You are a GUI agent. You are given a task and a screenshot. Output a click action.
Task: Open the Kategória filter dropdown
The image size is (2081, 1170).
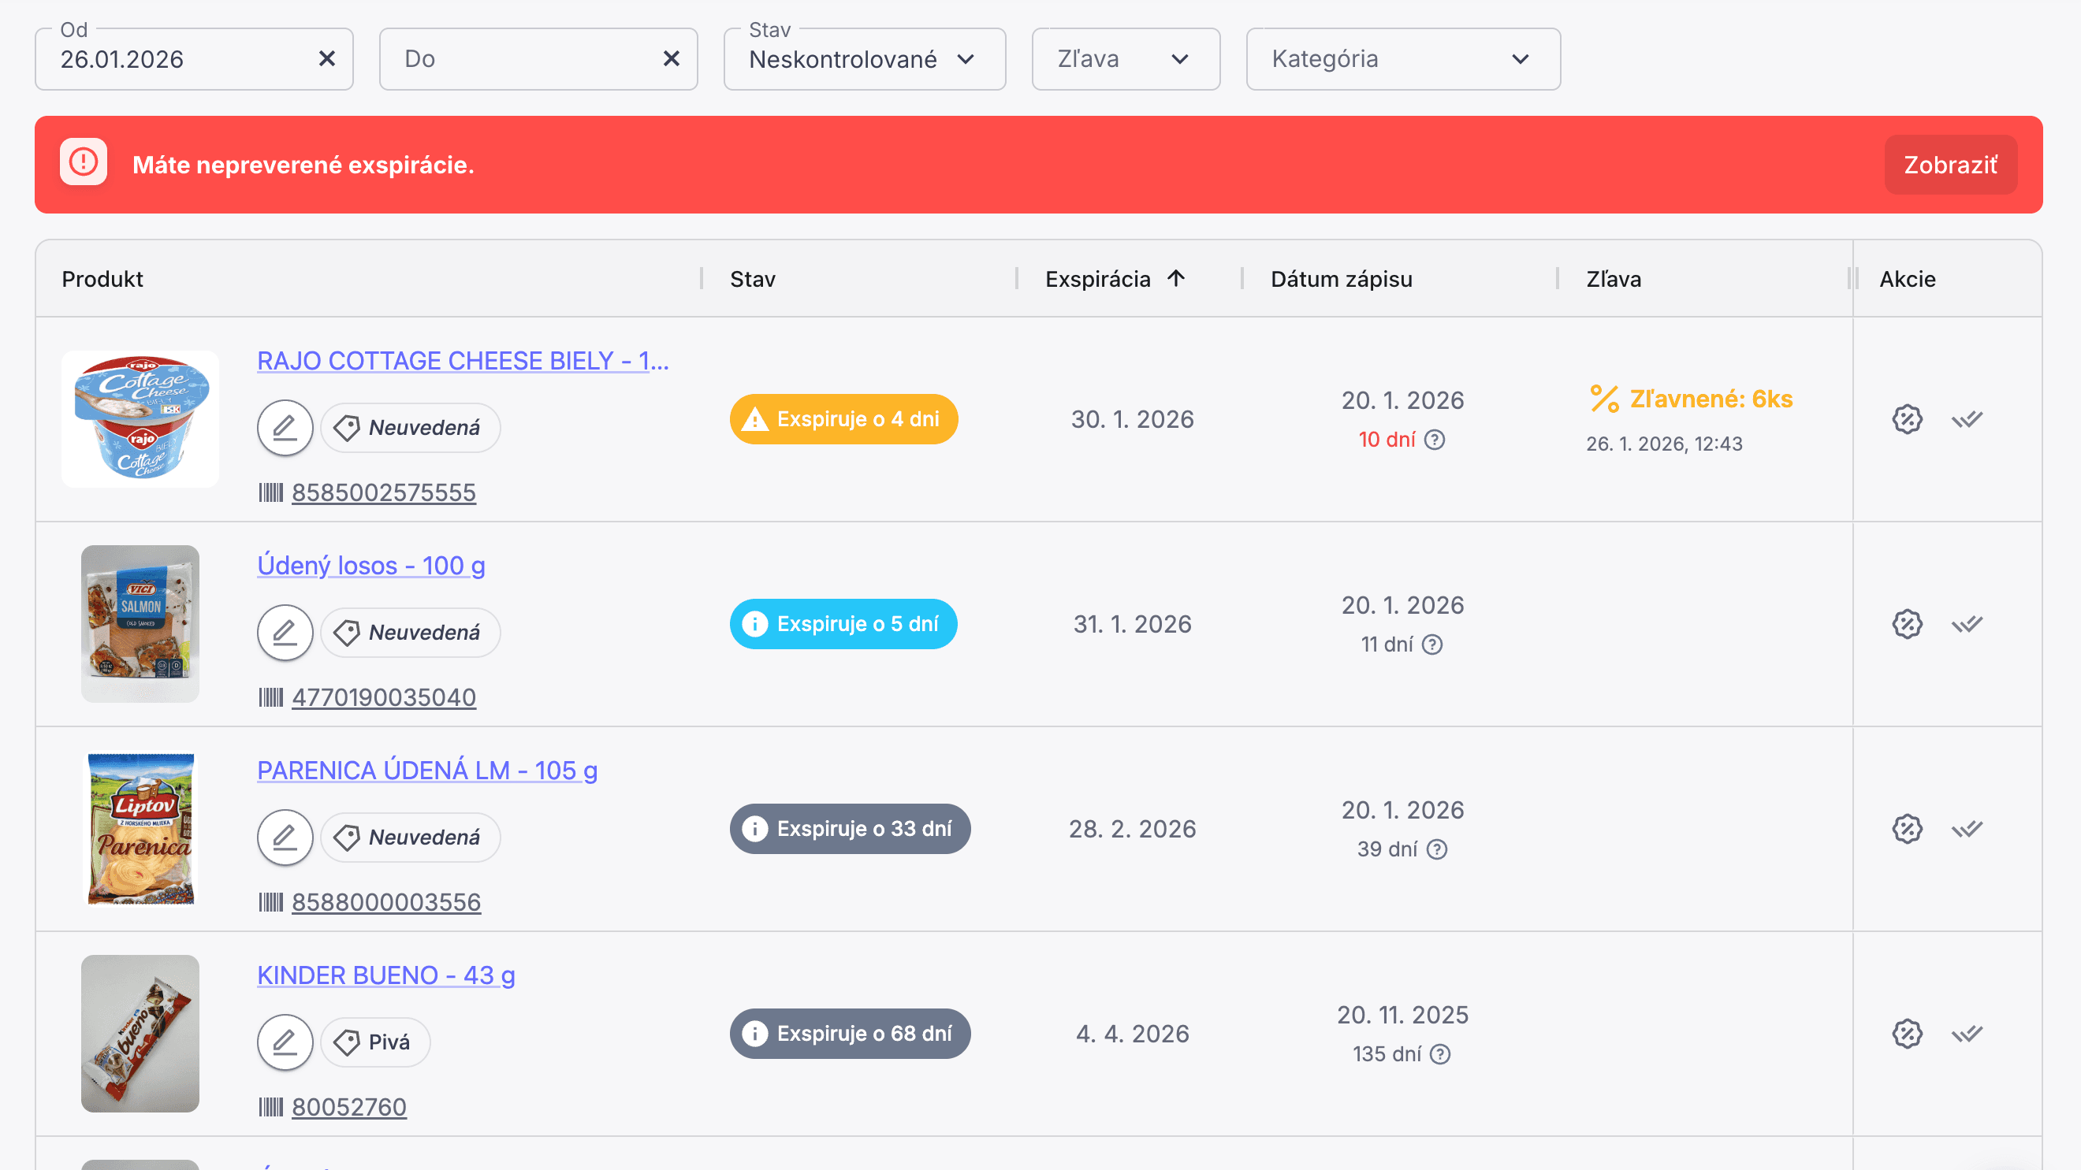click(x=1402, y=59)
